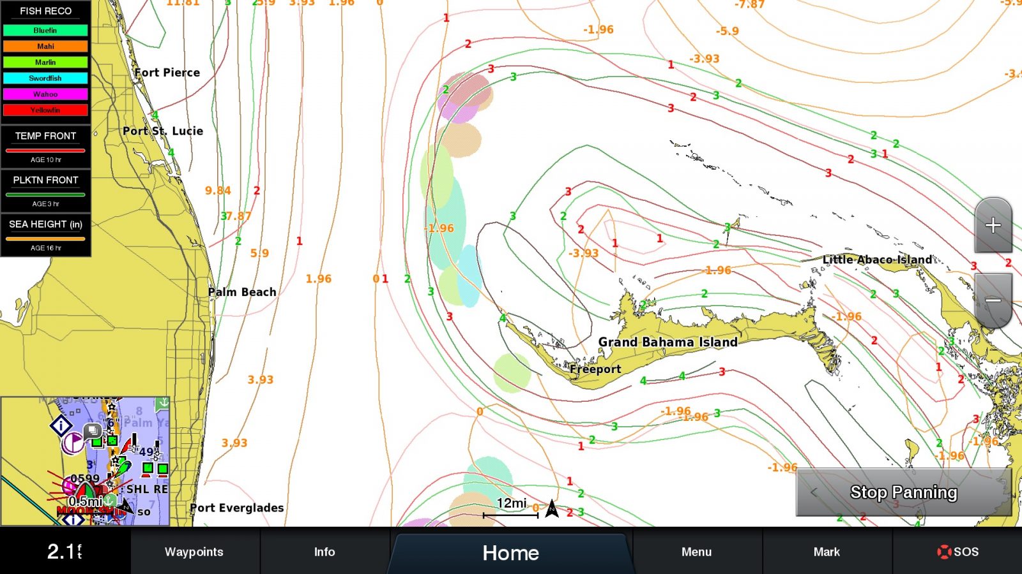The height and width of the screenshot is (574, 1022).
Task: Toggle the TEMP FRONT overlay legend
Action: coord(45,147)
